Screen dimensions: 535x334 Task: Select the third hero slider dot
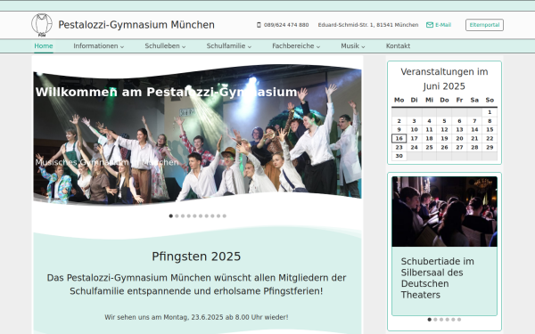tap(183, 216)
